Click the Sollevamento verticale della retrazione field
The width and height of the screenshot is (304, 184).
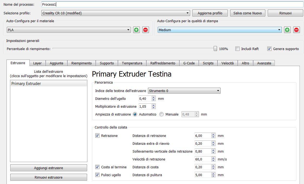[203, 152]
